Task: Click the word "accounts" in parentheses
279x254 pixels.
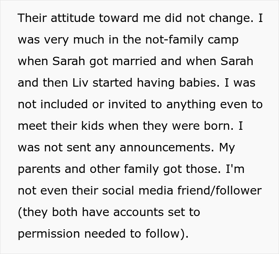Action: coord(139,212)
